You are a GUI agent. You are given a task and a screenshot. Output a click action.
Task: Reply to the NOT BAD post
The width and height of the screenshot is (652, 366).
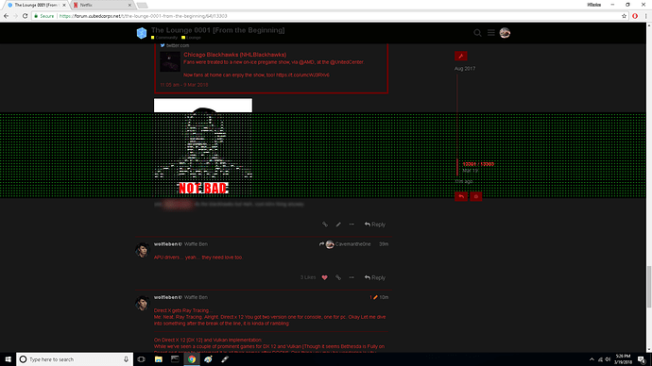pos(375,225)
